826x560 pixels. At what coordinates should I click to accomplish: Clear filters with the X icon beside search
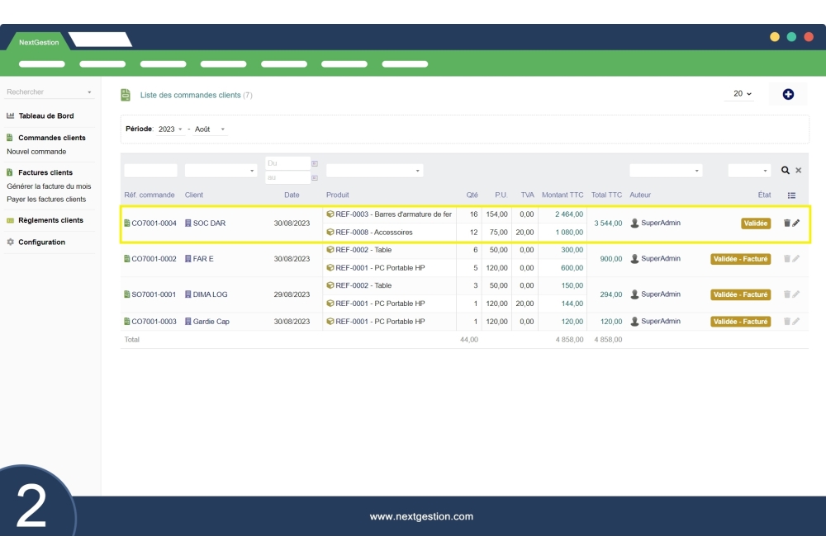(797, 170)
